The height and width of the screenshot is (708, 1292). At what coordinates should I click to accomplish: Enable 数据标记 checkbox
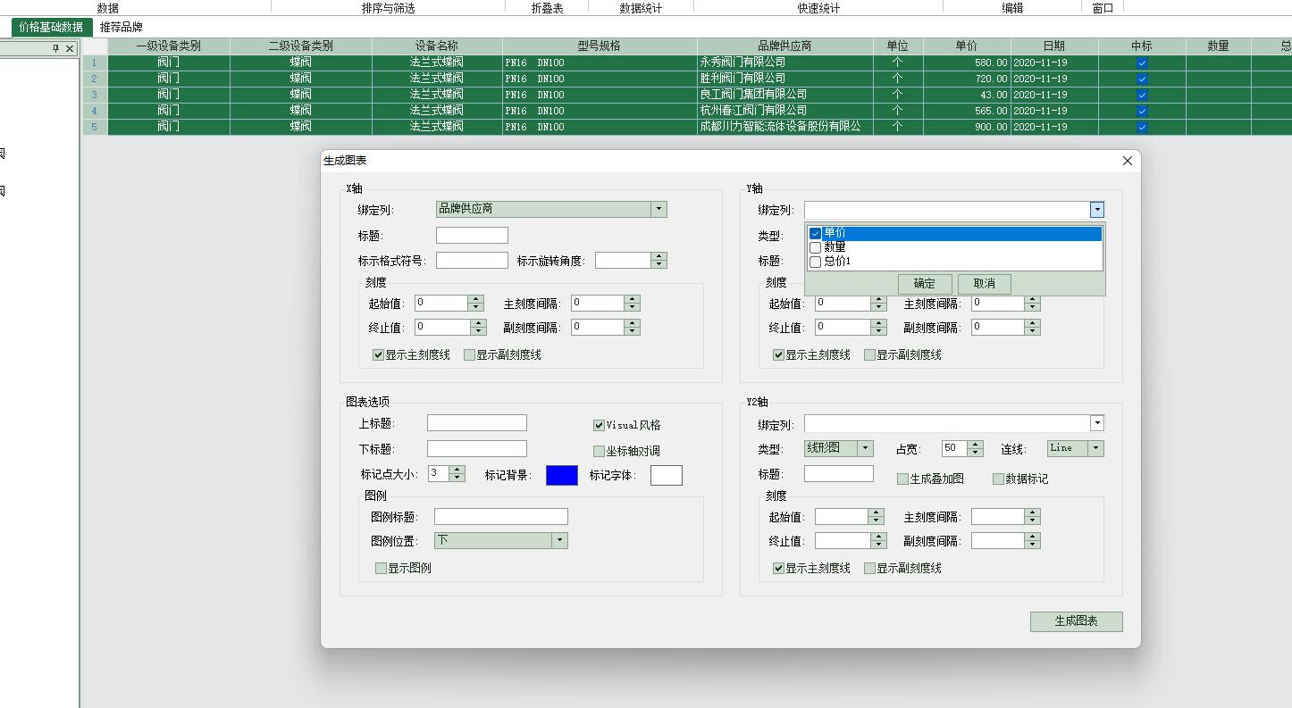pyautogui.click(x=998, y=479)
